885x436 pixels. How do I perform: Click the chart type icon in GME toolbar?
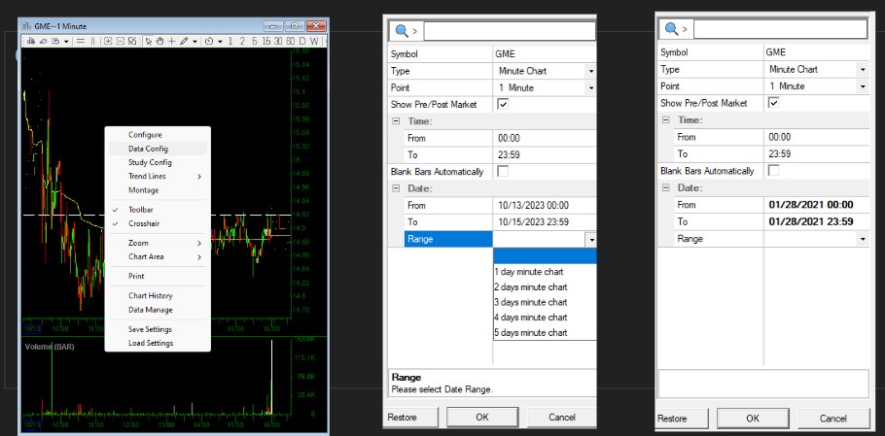(31, 41)
